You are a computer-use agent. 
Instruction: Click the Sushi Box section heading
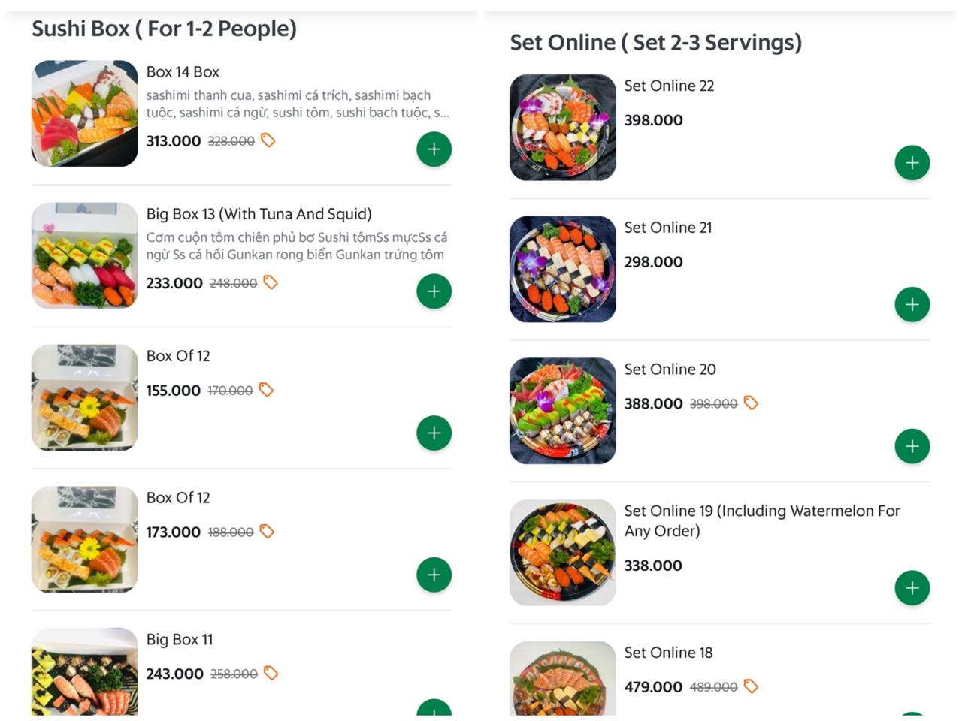pos(165,28)
